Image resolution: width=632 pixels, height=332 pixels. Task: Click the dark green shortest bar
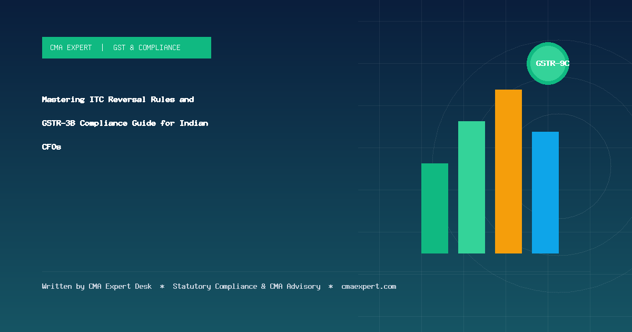click(x=434, y=208)
